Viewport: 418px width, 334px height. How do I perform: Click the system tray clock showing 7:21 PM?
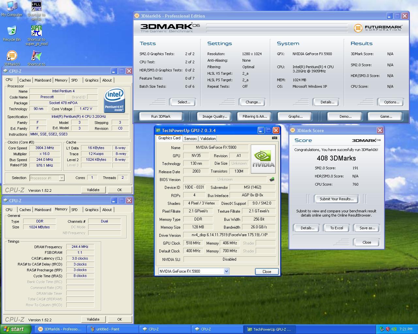pyautogui.click(x=406, y=329)
